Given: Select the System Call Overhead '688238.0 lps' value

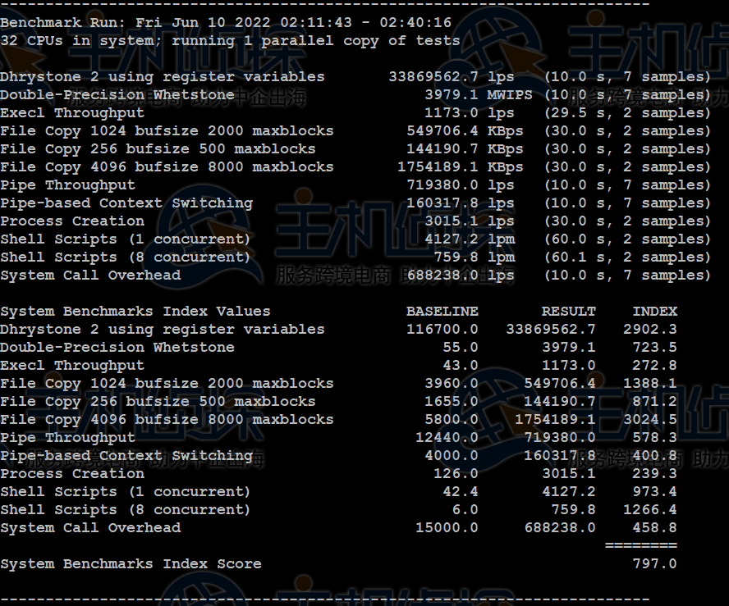Looking at the screenshot, I should point(461,276).
